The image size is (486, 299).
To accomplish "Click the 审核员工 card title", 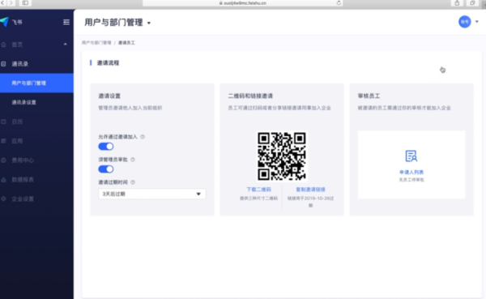I will click(369, 96).
